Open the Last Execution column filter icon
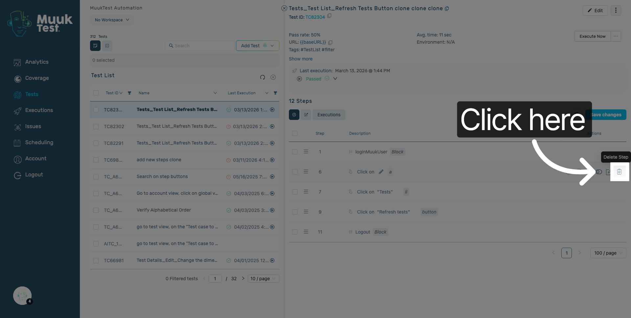 (275, 93)
